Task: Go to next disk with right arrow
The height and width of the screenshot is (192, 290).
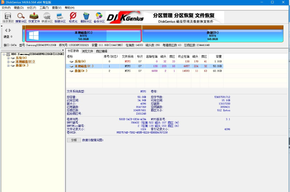Action: click(10, 30)
